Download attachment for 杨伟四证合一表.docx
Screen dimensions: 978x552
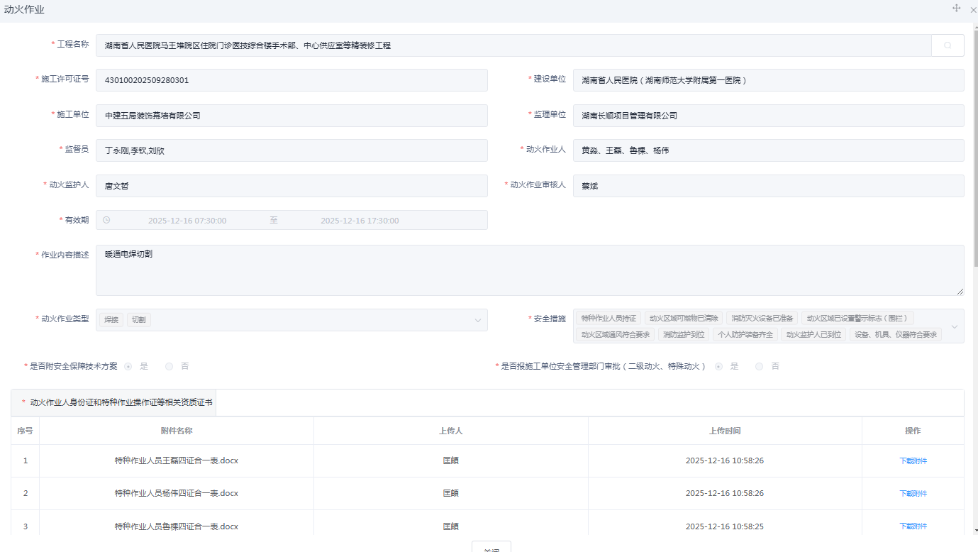click(x=913, y=493)
